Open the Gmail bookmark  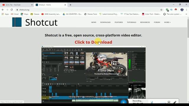(15, 14)
